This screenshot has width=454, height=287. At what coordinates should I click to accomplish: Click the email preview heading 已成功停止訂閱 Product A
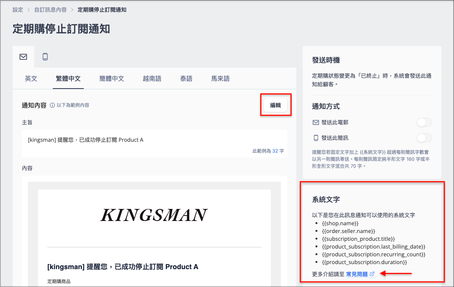[x=123, y=267]
